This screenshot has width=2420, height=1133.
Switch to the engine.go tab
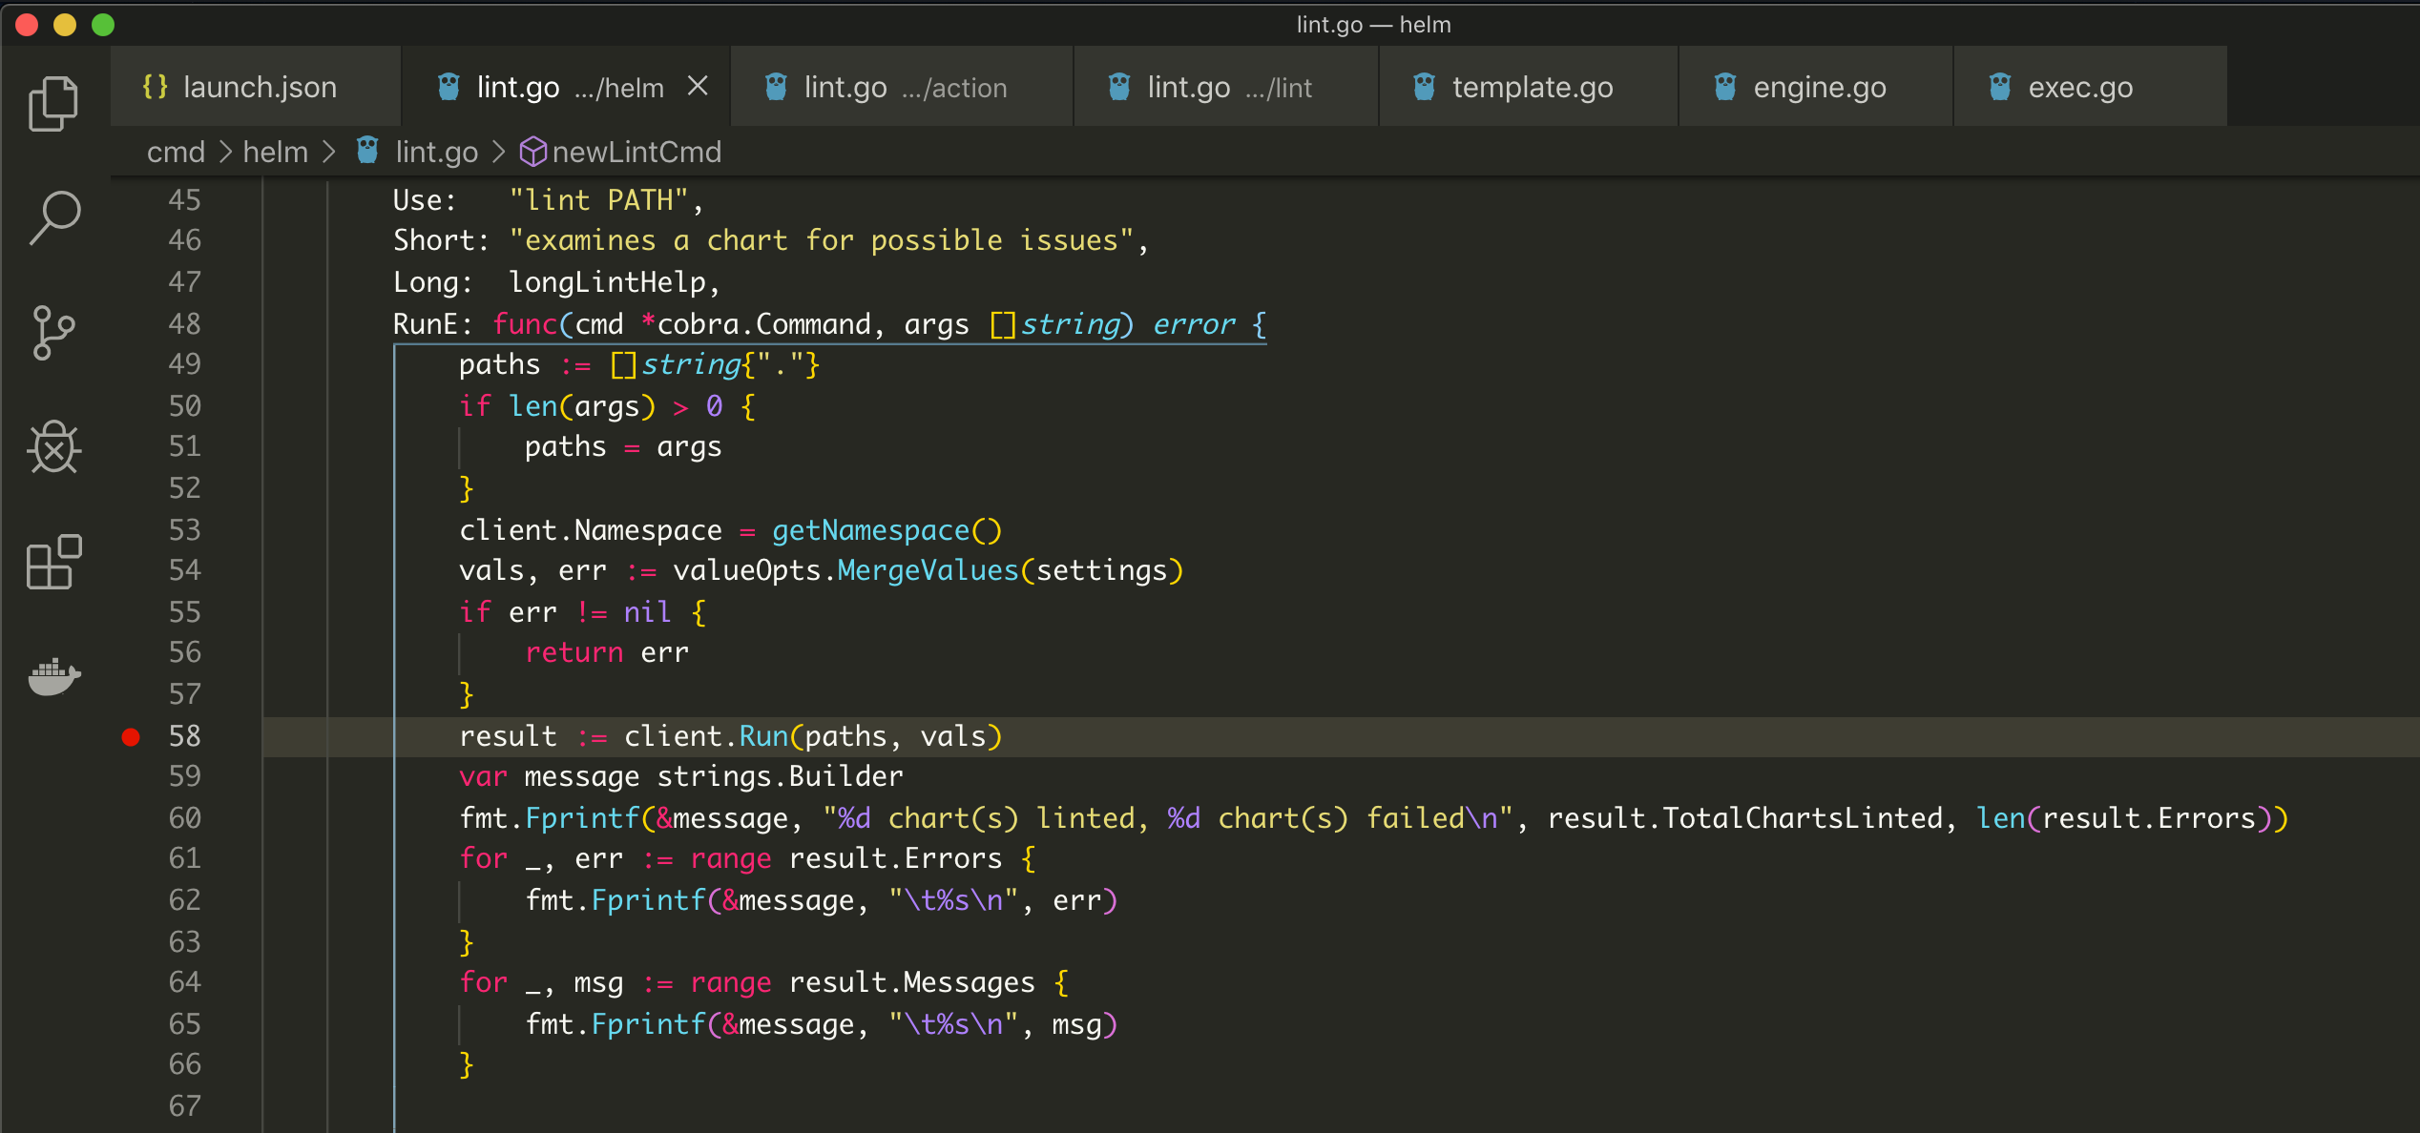click(1816, 87)
